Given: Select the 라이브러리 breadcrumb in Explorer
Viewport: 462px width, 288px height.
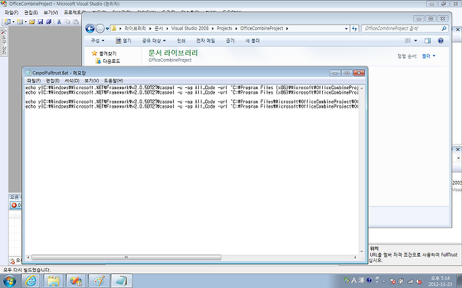Looking at the screenshot, I should (135, 28).
